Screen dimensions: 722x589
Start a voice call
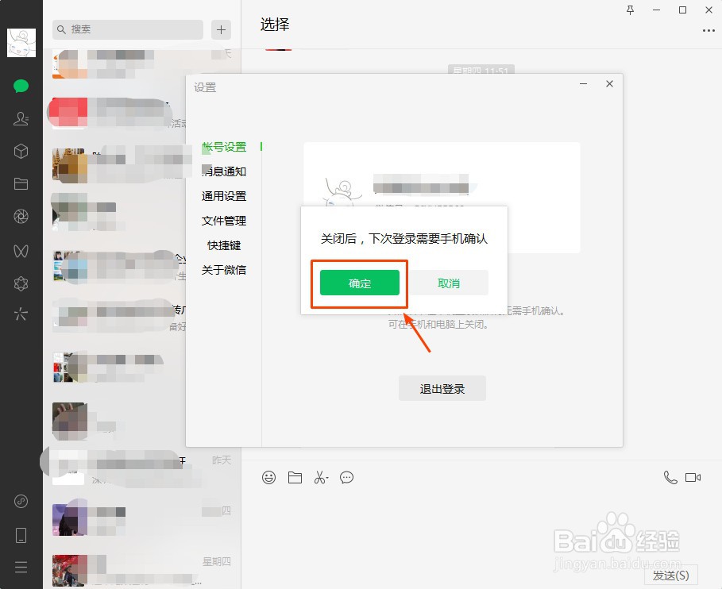pos(670,476)
